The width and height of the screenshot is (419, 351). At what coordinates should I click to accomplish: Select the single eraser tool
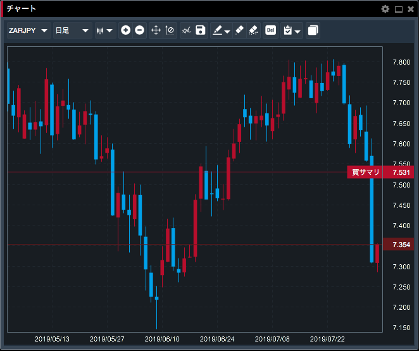pos(239,30)
